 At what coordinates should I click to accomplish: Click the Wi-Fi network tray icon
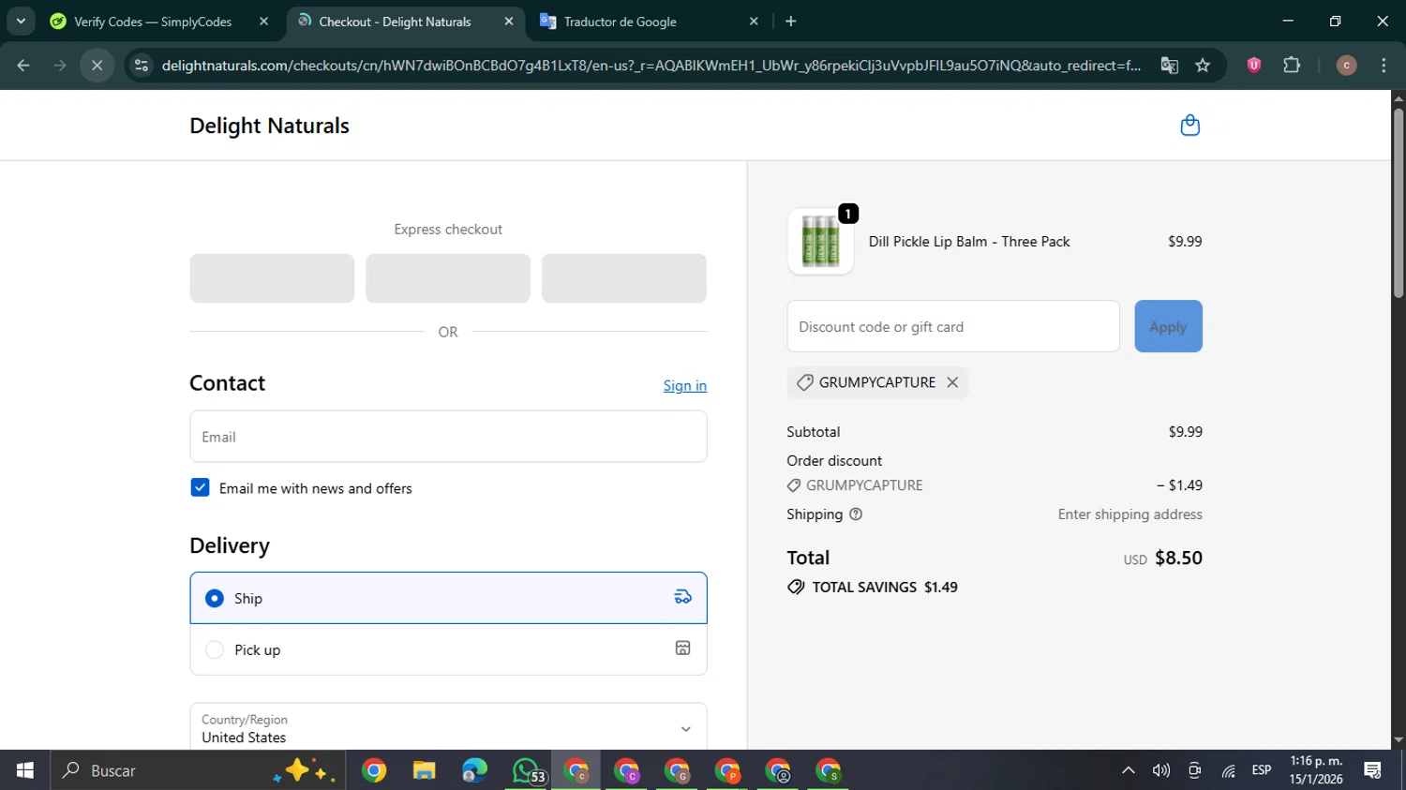[1228, 770]
